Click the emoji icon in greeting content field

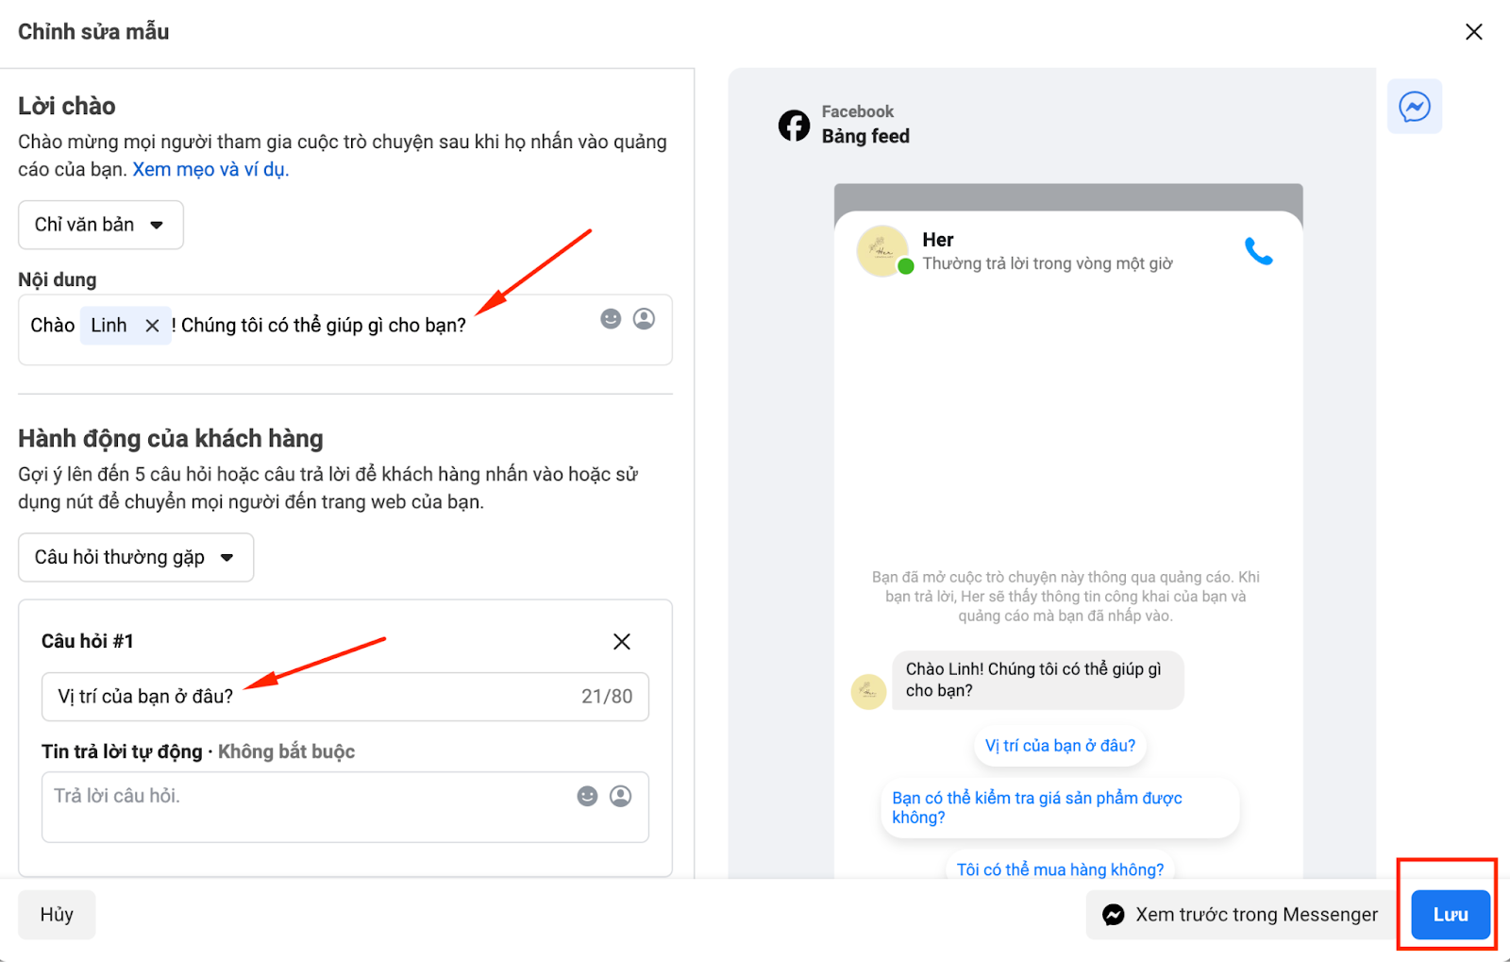pyautogui.click(x=611, y=319)
